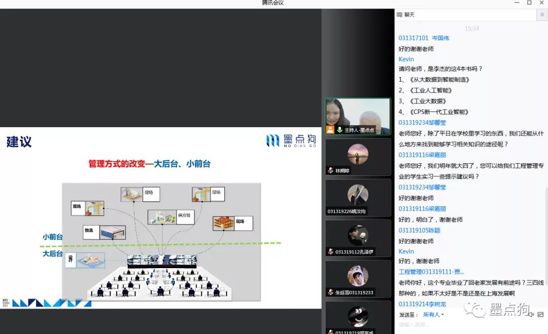Click sender name 031319214李树龙

tap(422, 304)
